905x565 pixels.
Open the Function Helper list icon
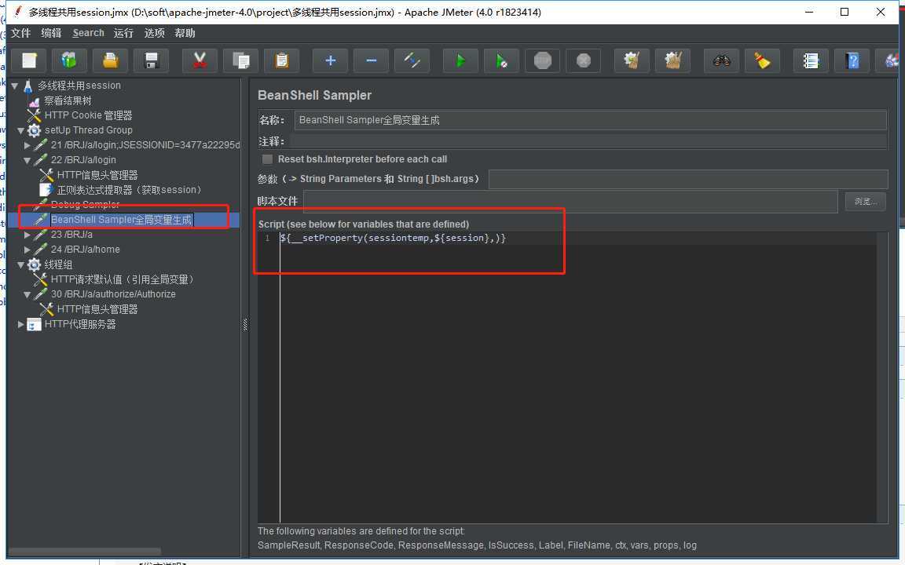point(811,60)
